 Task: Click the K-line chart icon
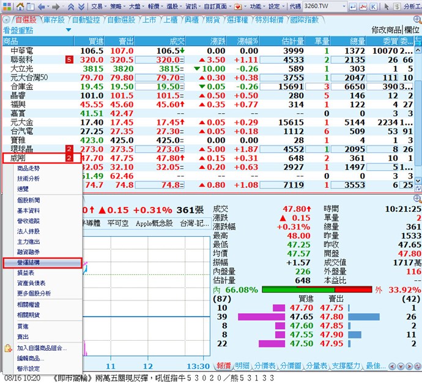tap(372, 6)
